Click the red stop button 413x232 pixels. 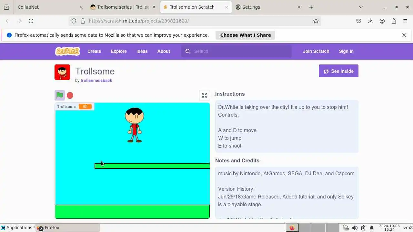[70, 95]
